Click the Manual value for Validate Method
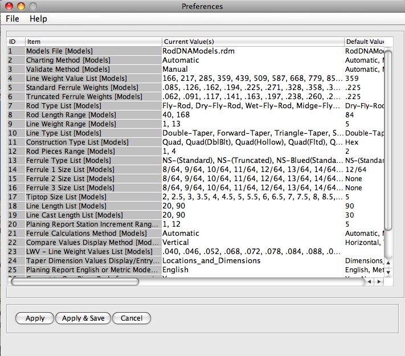The width and height of the screenshot is (405, 356). pyautogui.click(x=253, y=69)
